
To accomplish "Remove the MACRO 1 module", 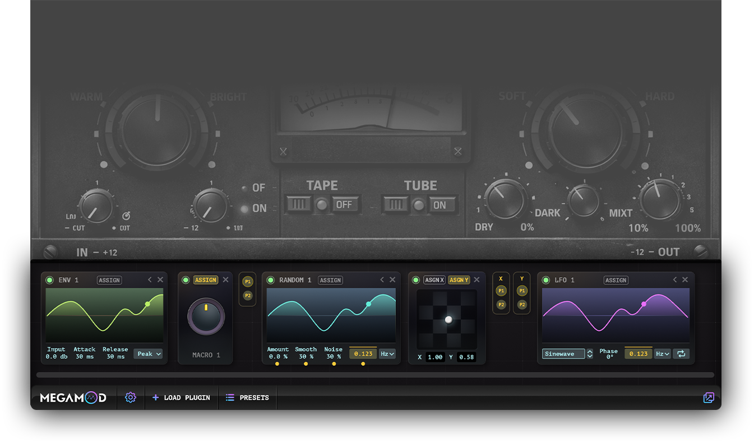I will (x=226, y=280).
